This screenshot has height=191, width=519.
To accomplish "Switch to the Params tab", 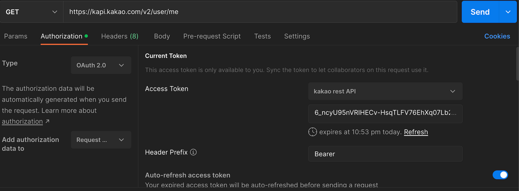I will tap(16, 36).
